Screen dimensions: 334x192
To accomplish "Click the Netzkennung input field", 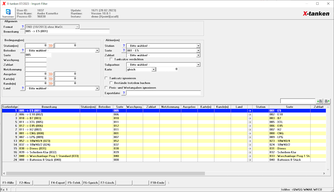I will point(36,69).
